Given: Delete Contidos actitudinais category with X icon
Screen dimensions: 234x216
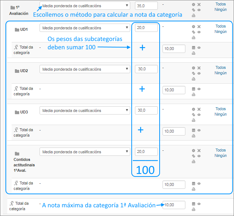Looking at the screenshot, I should 199,150.
